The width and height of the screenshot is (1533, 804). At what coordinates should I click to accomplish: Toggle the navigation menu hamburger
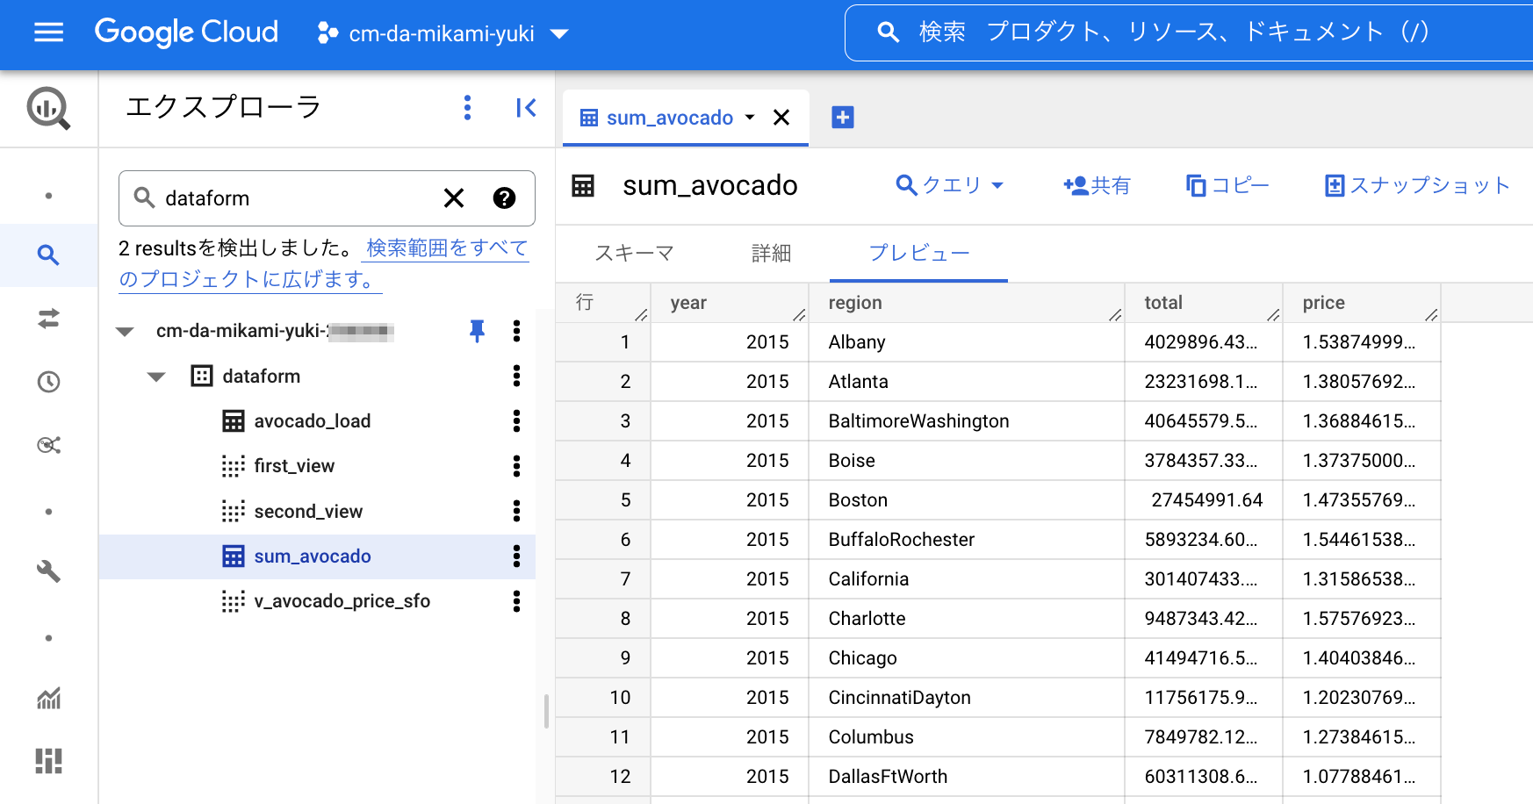click(x=48, y=32)
